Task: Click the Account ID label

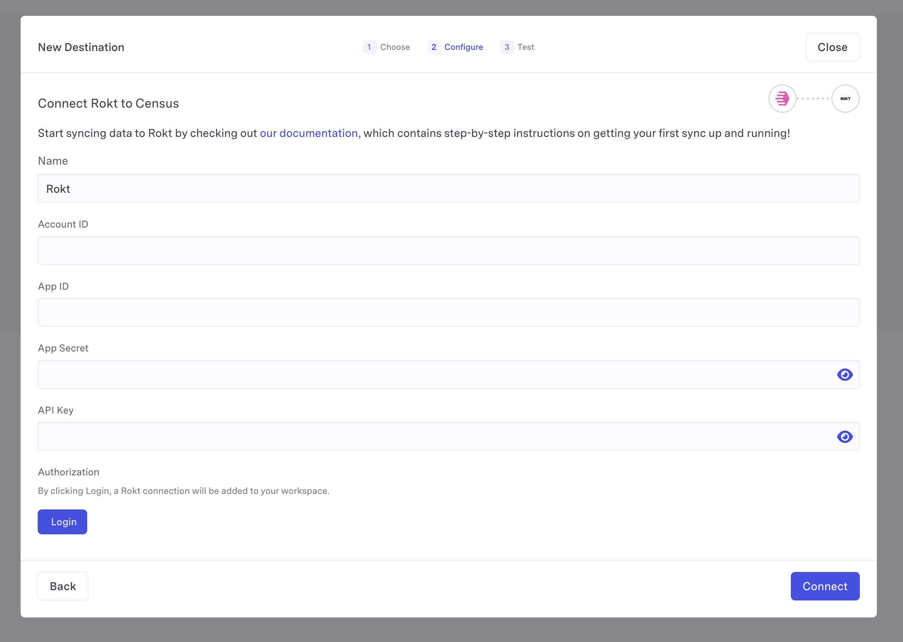Action: point(63,224)
